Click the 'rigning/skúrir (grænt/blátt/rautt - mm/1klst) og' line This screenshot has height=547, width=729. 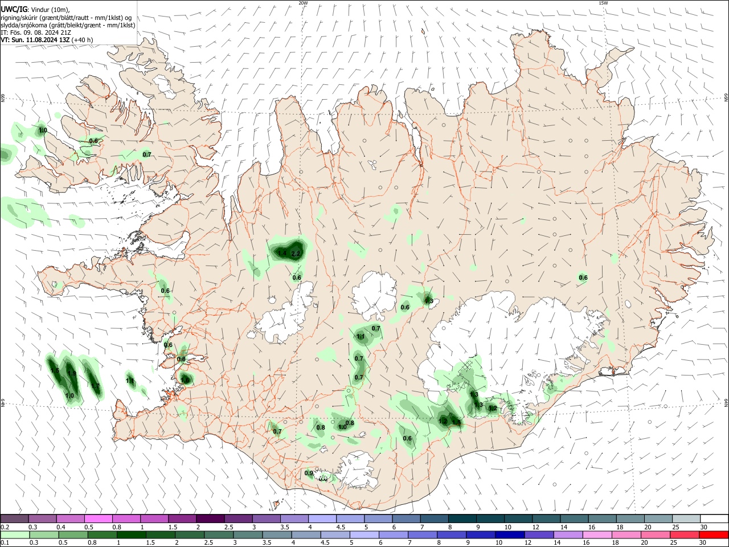click(65, 18)
